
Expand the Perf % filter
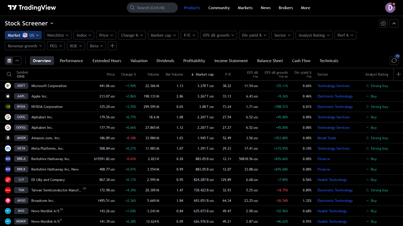[x=345, y=35]
